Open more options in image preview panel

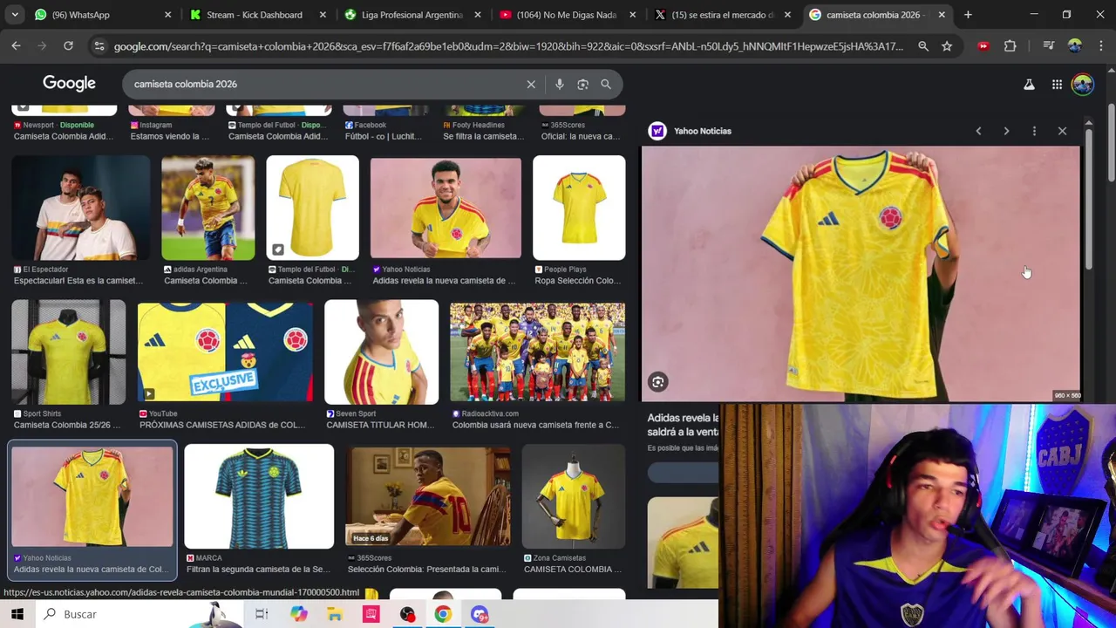1034,131
